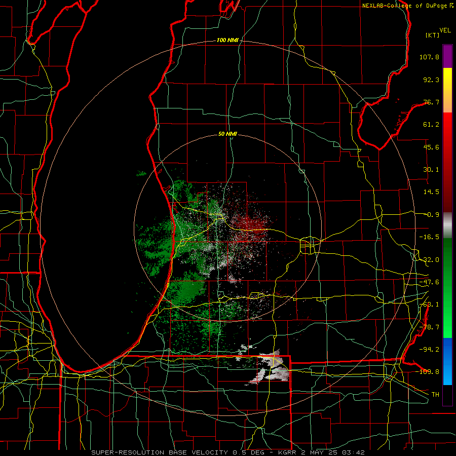456x456 pixels.
Task: Click the Super-Resolution Base Velocity caption
Action: point(227,452)
